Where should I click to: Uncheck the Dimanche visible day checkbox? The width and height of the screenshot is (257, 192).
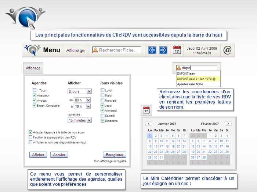click(x=102, y=121)
